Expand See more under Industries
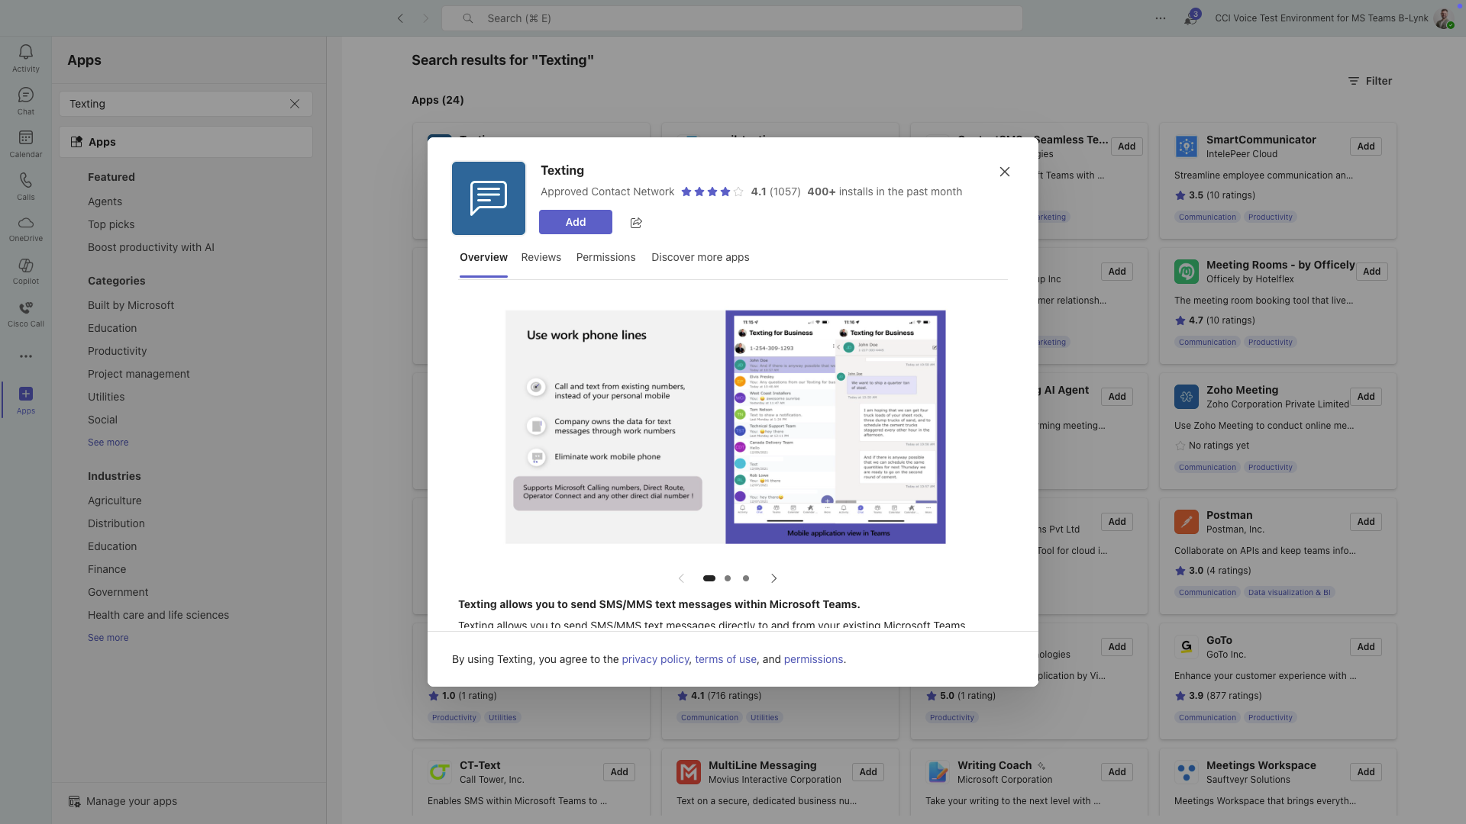 [108, 638]
